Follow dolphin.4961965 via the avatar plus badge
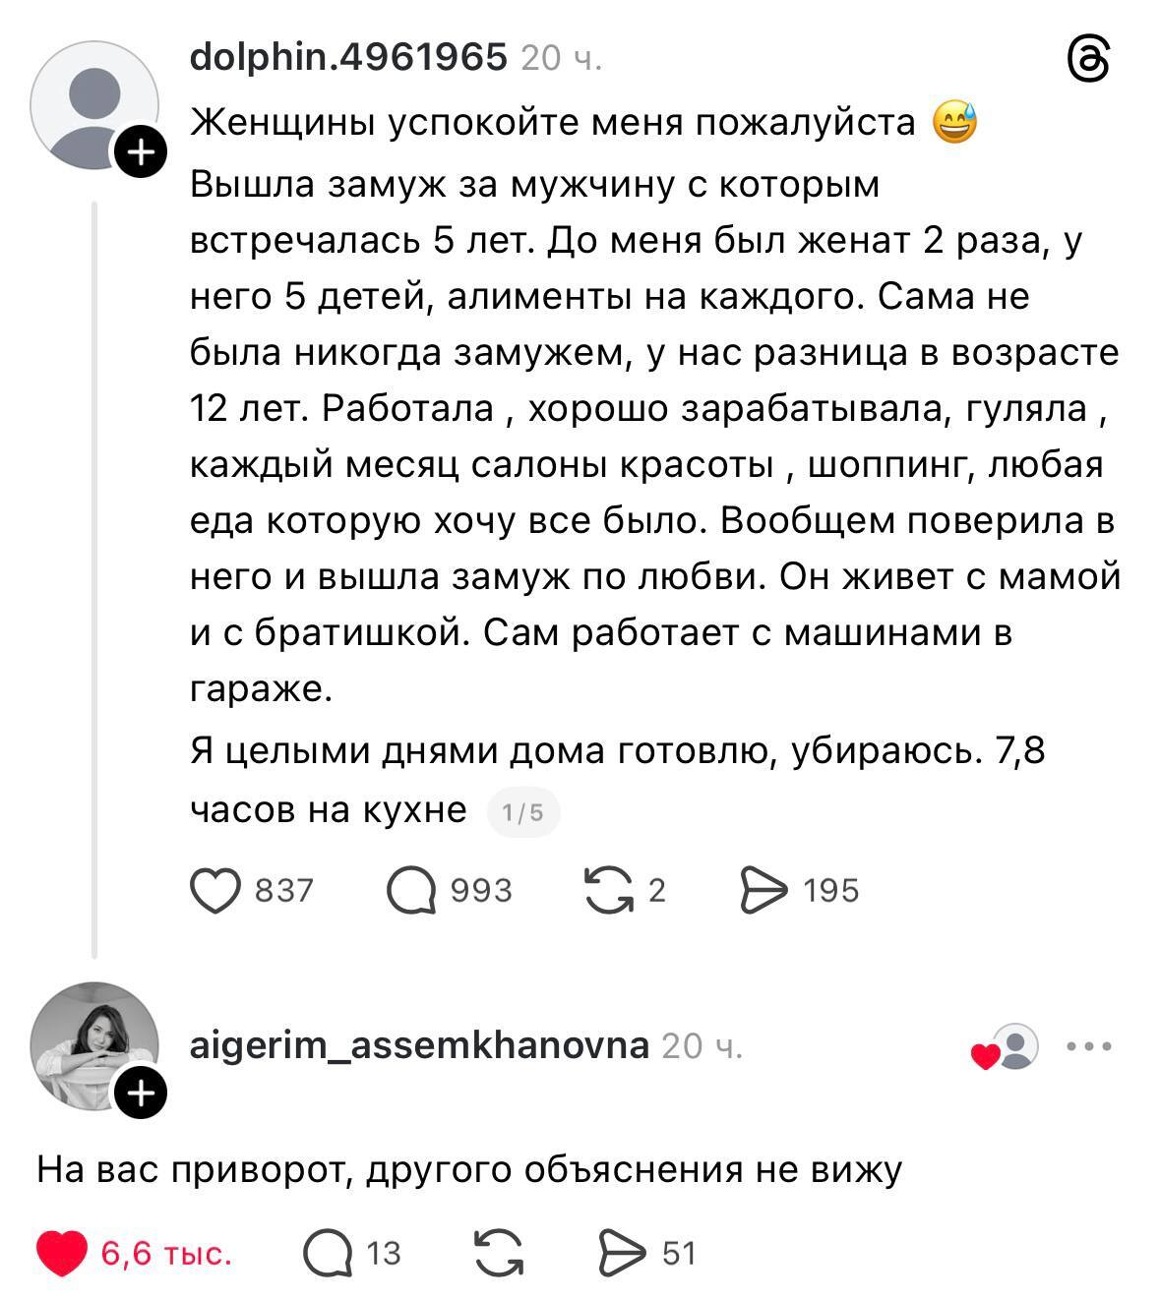 click(x=142, y=152)
